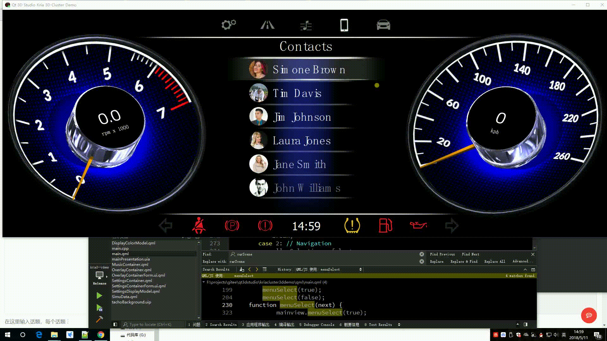Open Chrome from the Windows taskbar
The width and height of the screenshot is (607, 341).
click(x=101, y=335)
